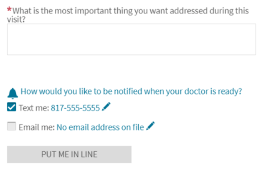Image resolution: width=266 pixels, height=176 pixels.
Task: Click the pencil icon beside the email address
Action: 150,126
